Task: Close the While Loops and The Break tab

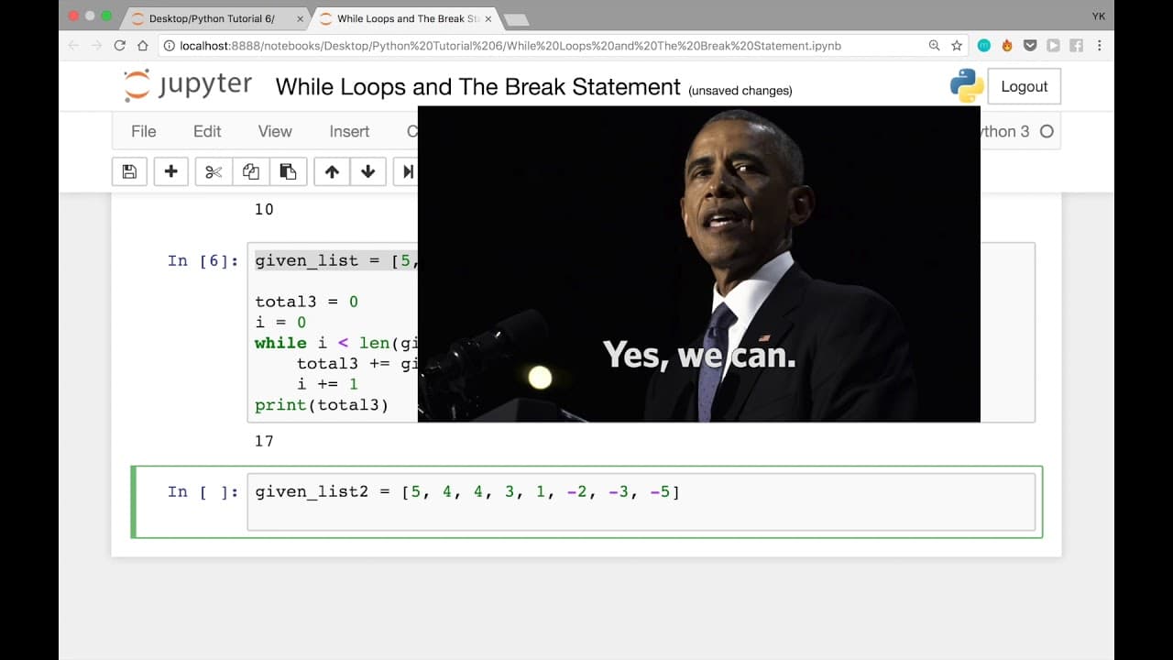Action: (488, 18)
